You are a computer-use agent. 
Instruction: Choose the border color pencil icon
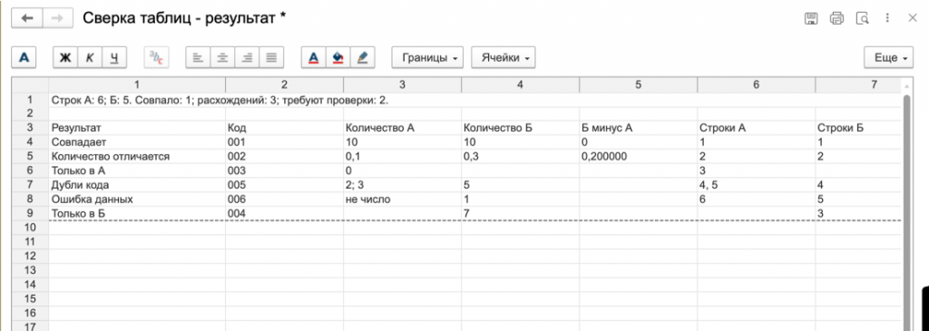[x=363, y=57]
